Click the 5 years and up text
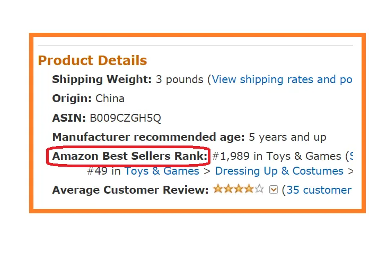The height and width of the screenshot is (254, 369). [287, 137]
